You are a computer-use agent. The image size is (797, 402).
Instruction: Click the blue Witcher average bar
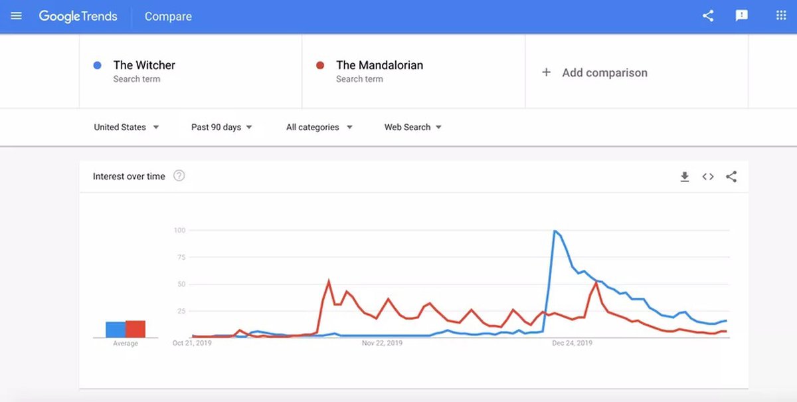tap(116, 330)
